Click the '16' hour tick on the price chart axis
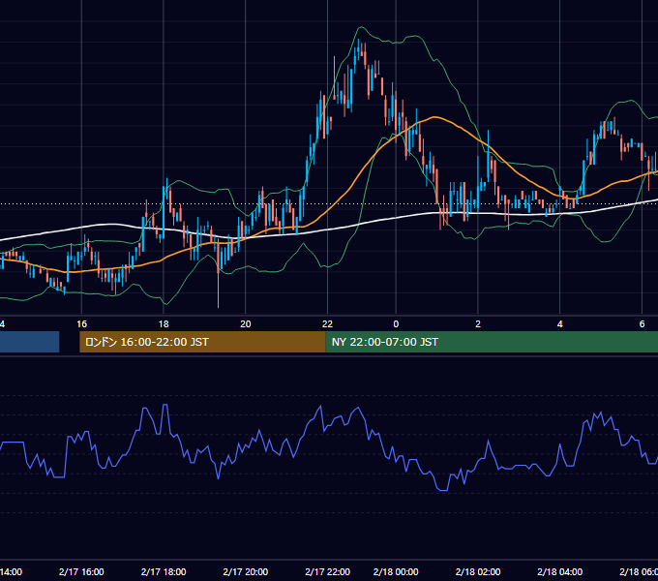The width and height of the screenshot is (658, 581). click(x=82, y=324)
